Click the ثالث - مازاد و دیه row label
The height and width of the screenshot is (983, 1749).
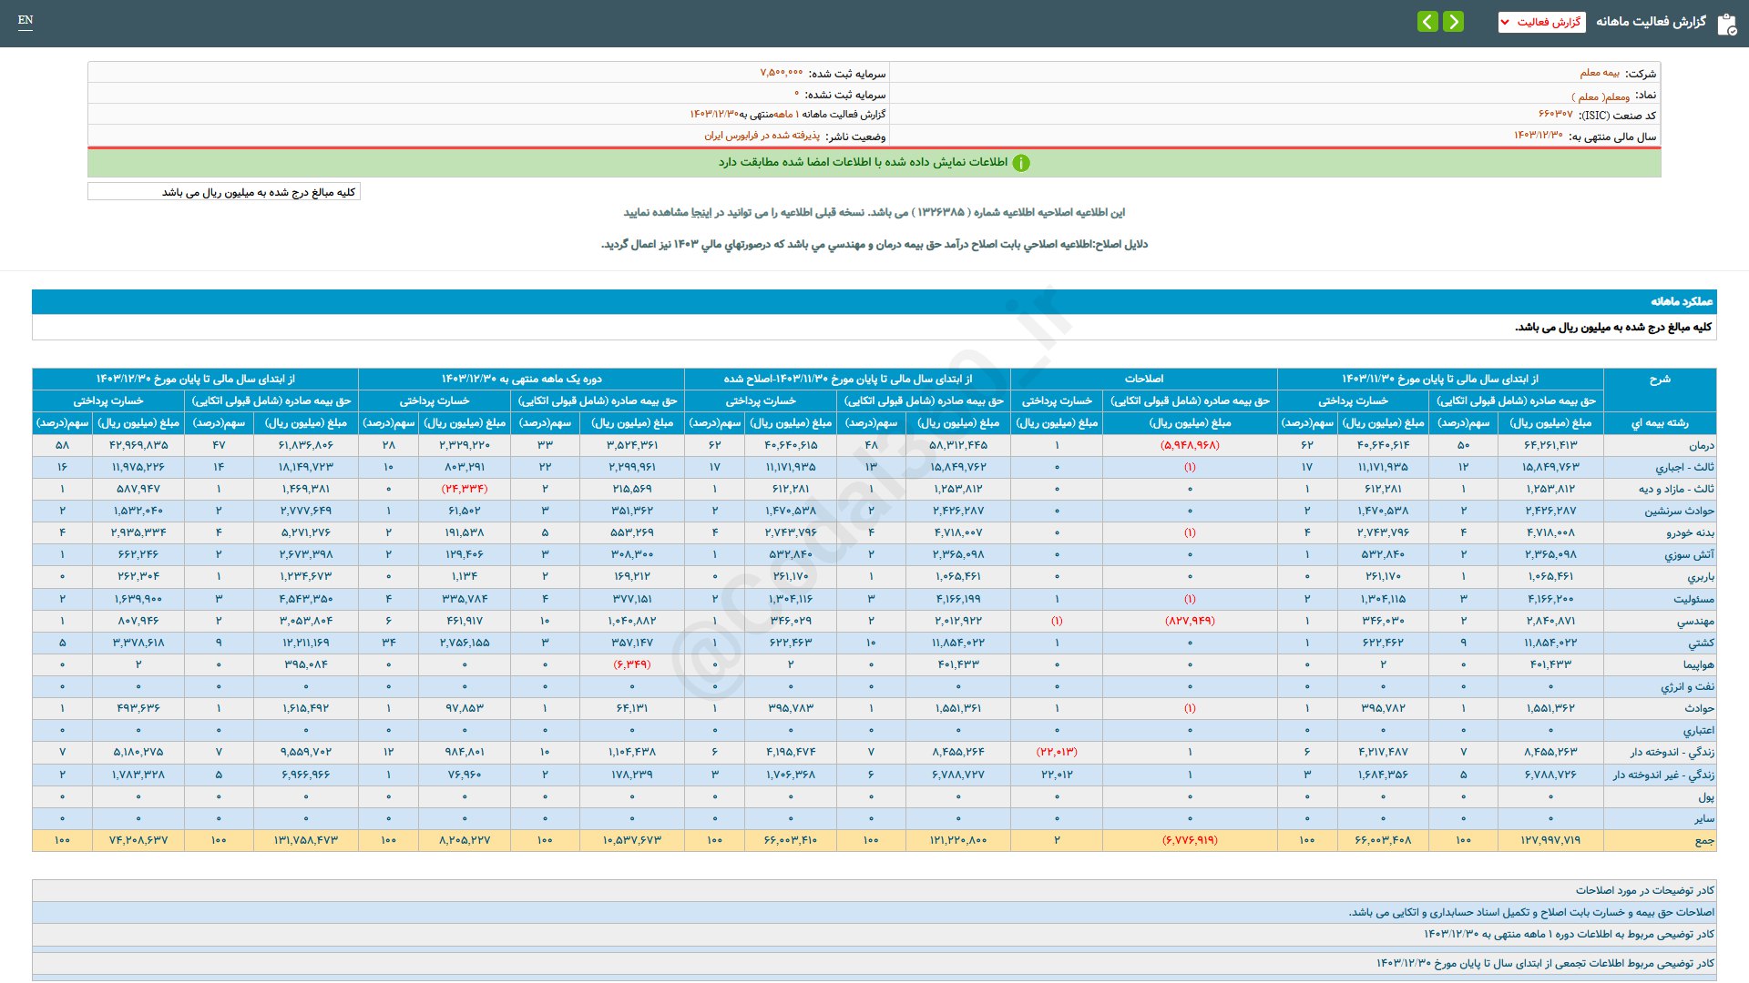[1676, 489]
